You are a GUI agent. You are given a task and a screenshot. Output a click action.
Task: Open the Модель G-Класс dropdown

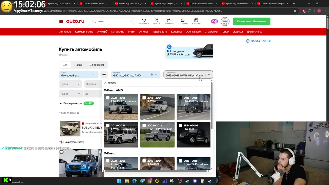click(136, 75)
